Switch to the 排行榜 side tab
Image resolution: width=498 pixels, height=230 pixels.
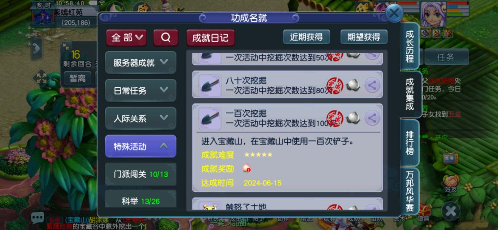click(x=410, y=143)
